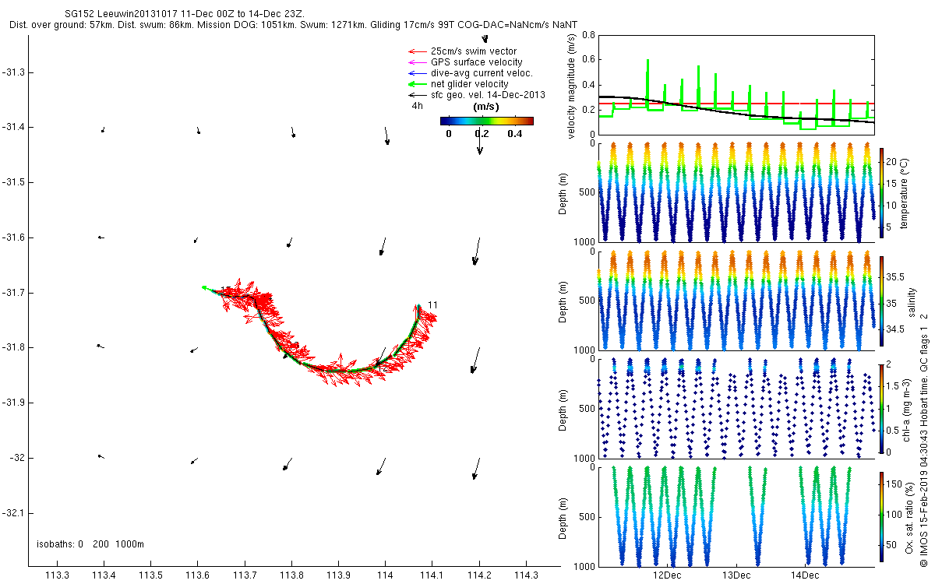Select the chl-a (mg m-3) colorbar
This screenshot has width=935, height=584.
(x=882, y=408)
